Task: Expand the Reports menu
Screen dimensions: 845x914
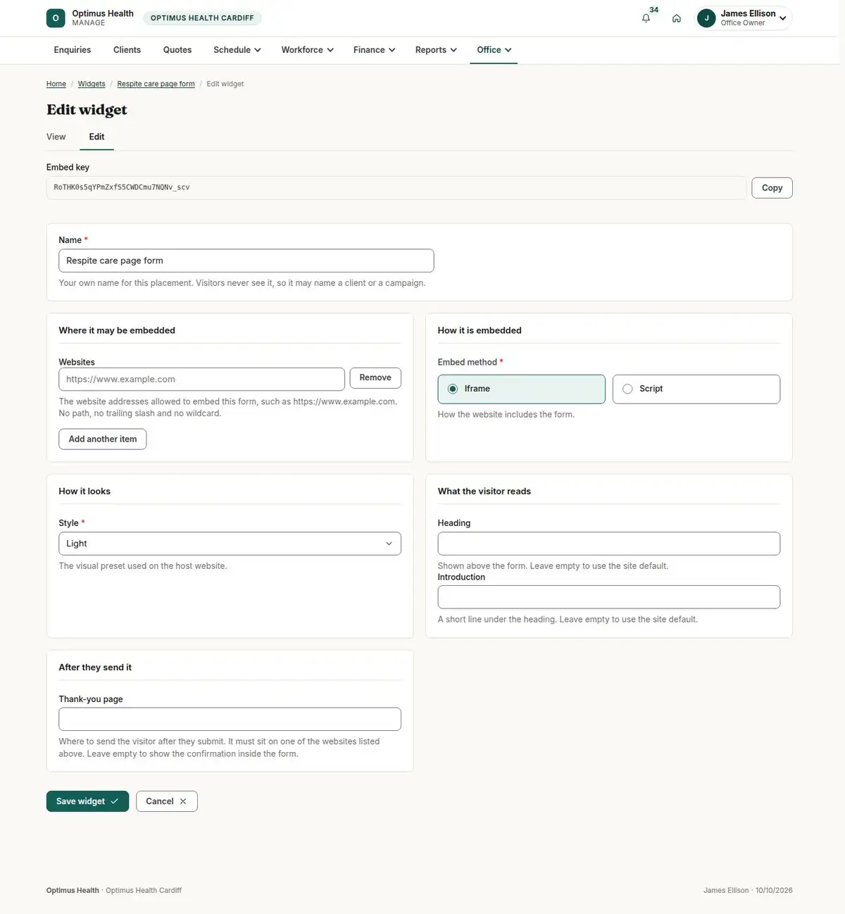Action: pyautogui.click(x=436, y=50)
